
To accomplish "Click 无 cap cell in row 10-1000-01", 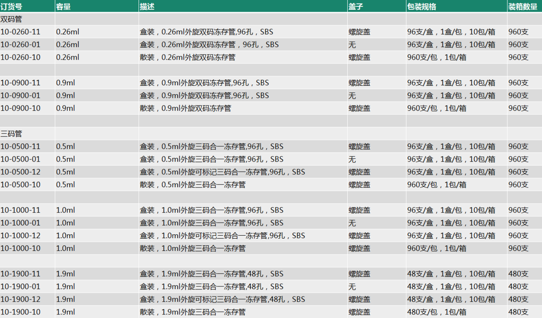I will 352,223.
